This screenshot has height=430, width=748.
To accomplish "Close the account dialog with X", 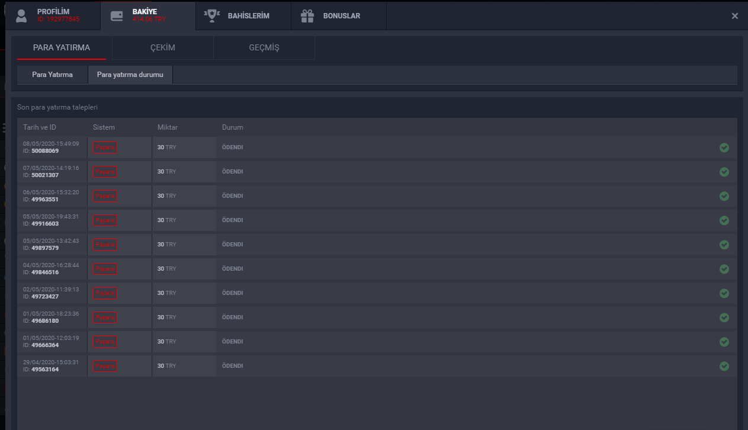I will (x=735, y=16).
